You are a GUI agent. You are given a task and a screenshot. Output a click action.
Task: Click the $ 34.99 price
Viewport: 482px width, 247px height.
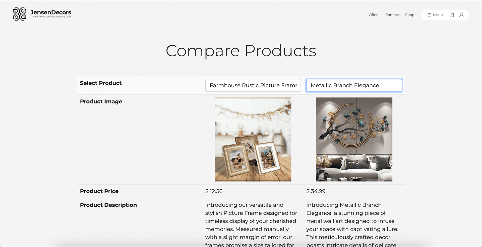tap(316, 191)
